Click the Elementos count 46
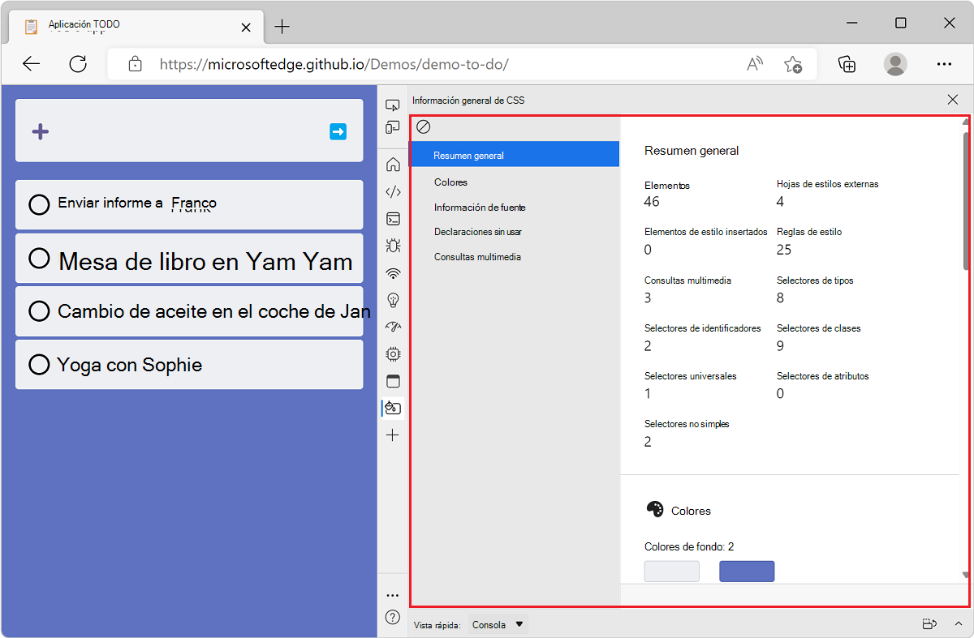This screenshot has height=638, width=974. point(652,201)
